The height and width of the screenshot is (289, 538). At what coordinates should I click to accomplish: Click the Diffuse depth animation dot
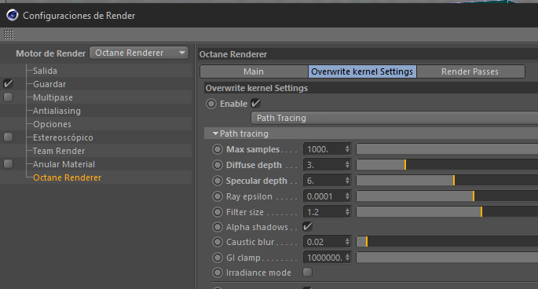pyautogui.click(x=218, y=165)
